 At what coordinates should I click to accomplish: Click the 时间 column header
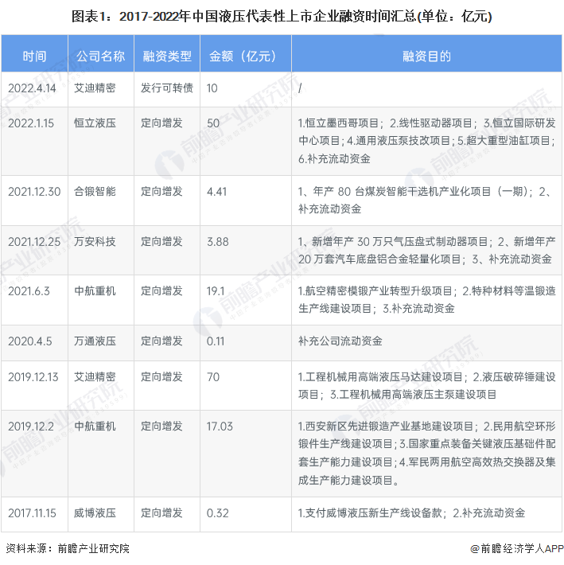click(x=34, y=56)
